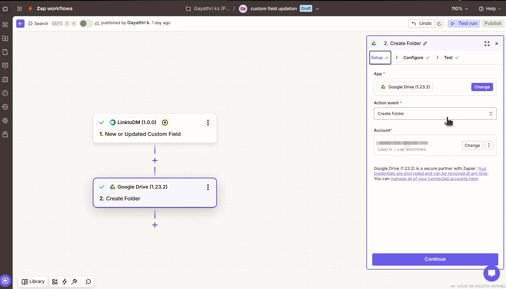Click the add-step grid icon in bottom toolbar

(x=55, y=282)
